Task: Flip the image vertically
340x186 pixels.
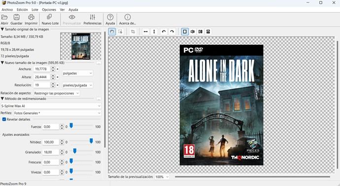Action: [154, 32]
